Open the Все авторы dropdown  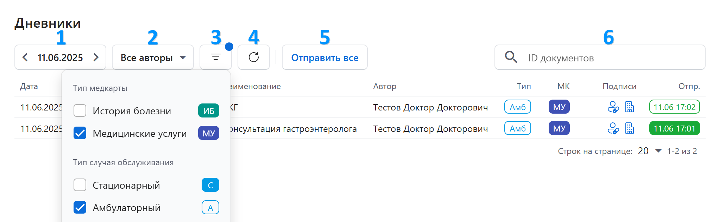click(x=153, y=57)
